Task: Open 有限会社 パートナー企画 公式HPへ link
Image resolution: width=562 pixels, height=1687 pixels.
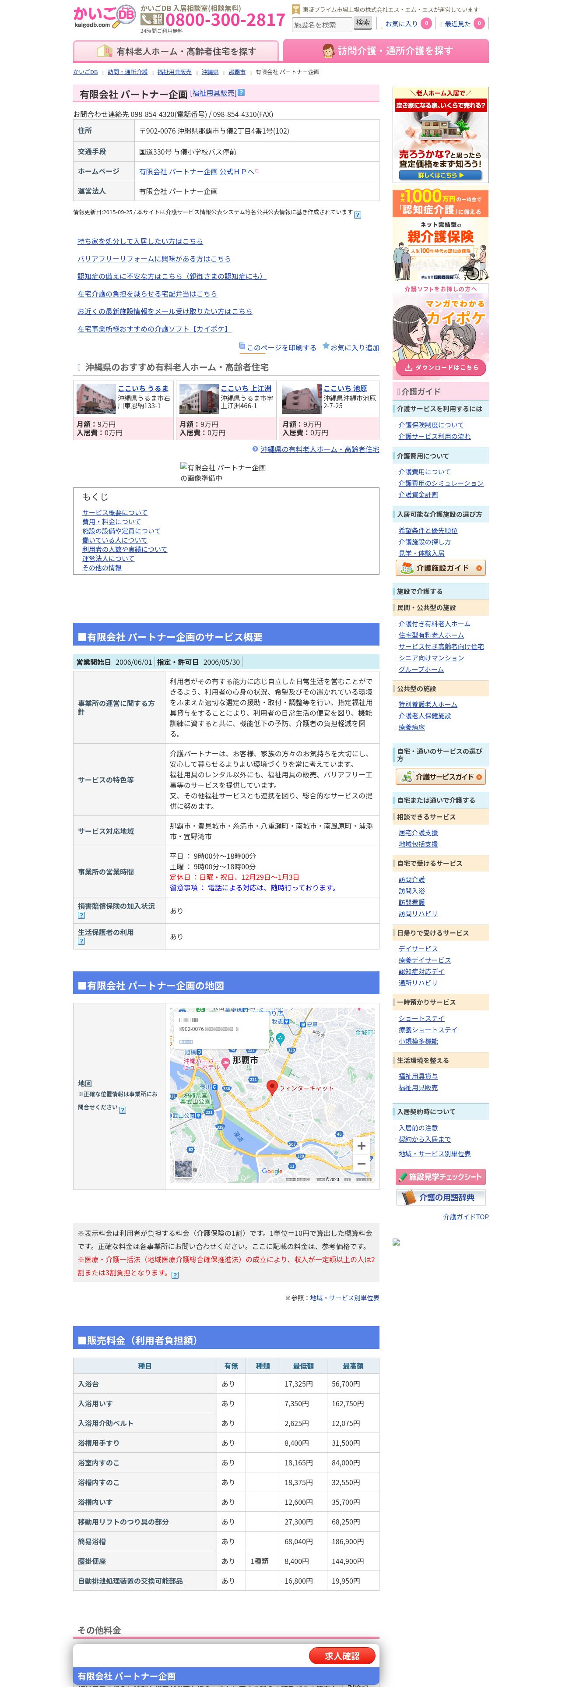Action: [196, 172]
